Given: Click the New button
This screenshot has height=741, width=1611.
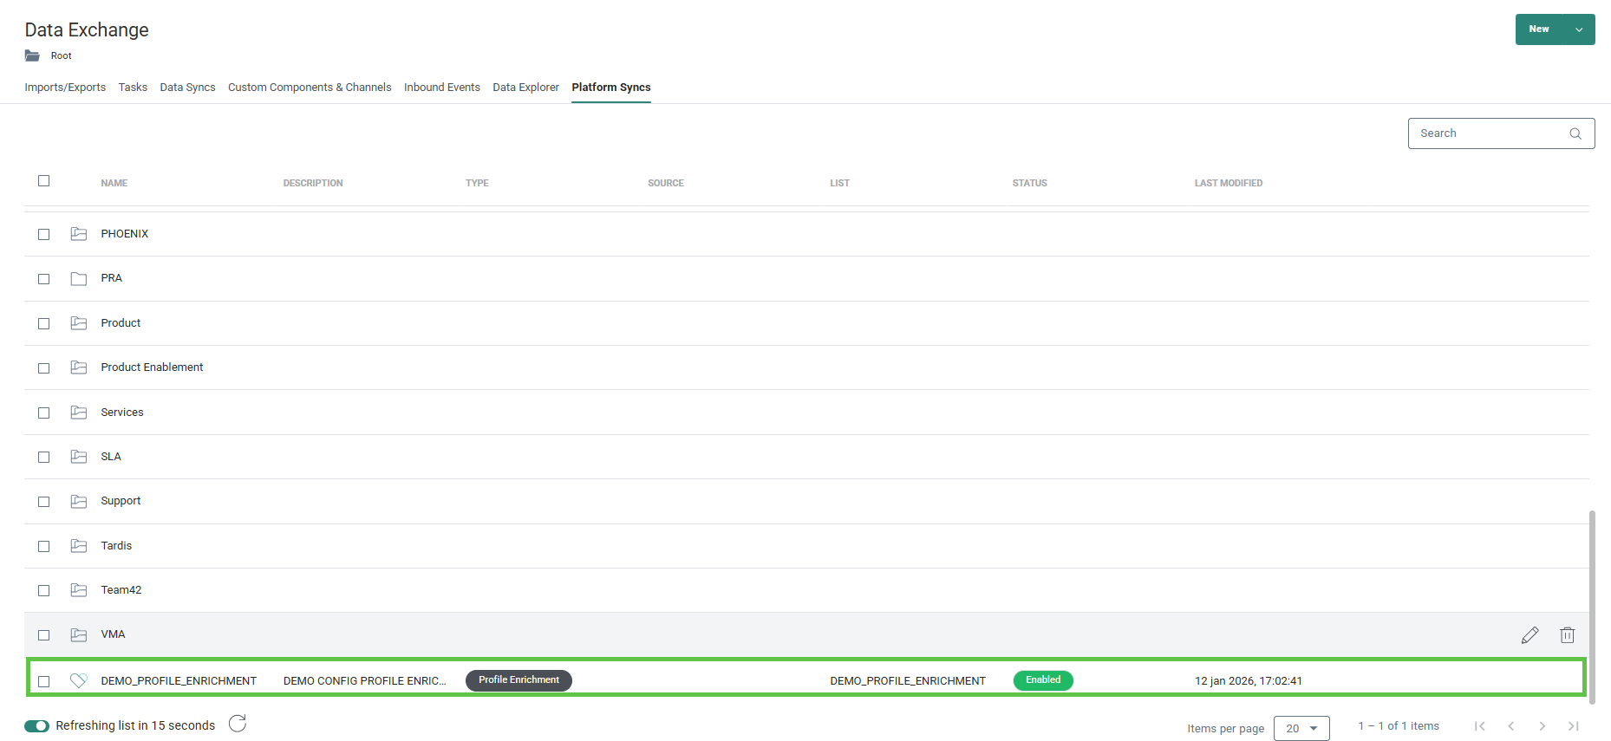Looking at the screenshot, I should [x=1539, y=29].
